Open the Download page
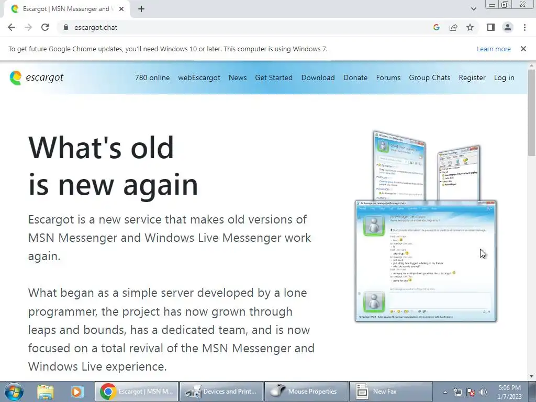The height and width of the screenshot is (402, 536). pyautogui.click(x=318, y=77)
